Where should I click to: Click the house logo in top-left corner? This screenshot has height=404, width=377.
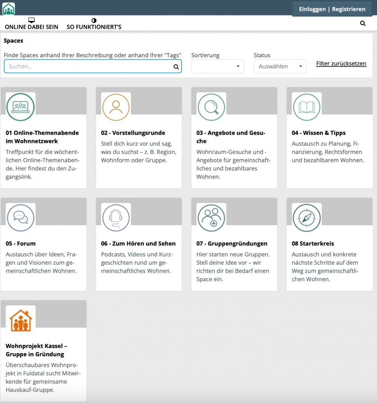(9, 8)
